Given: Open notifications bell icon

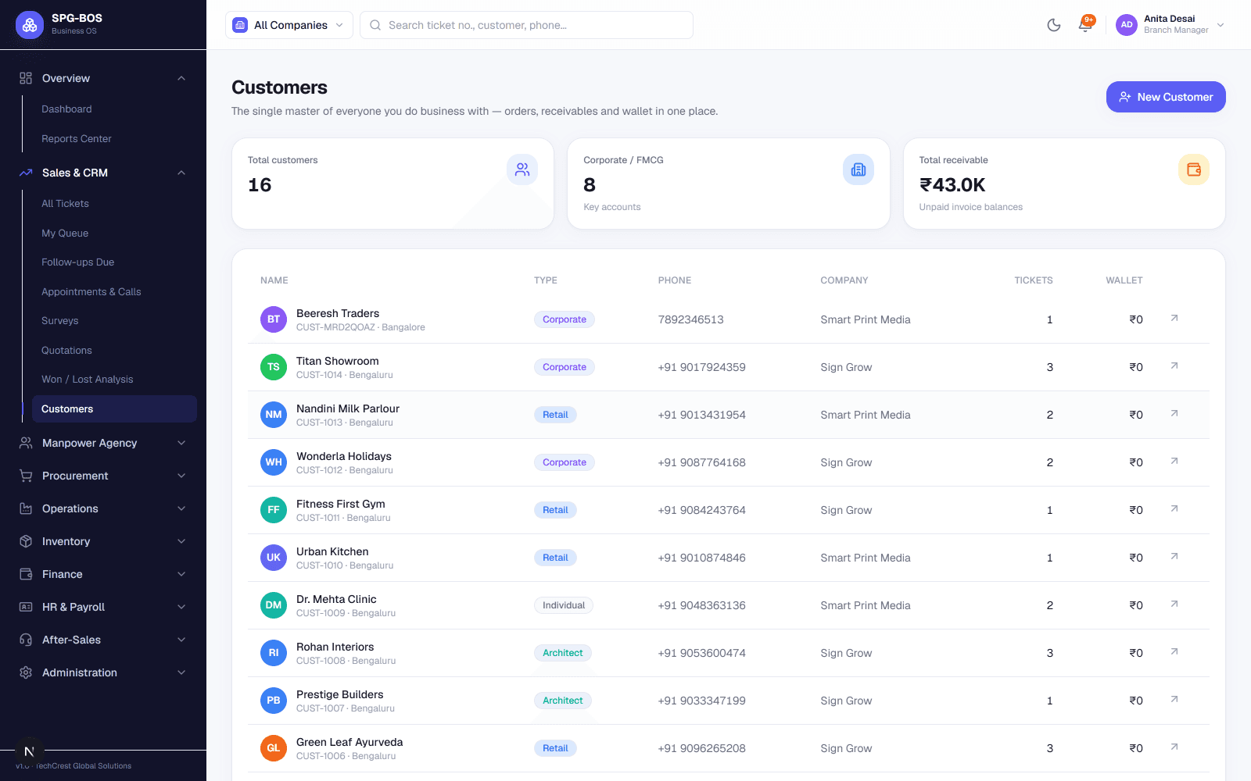Looking at the screenshot, I should coord(1085,25).
